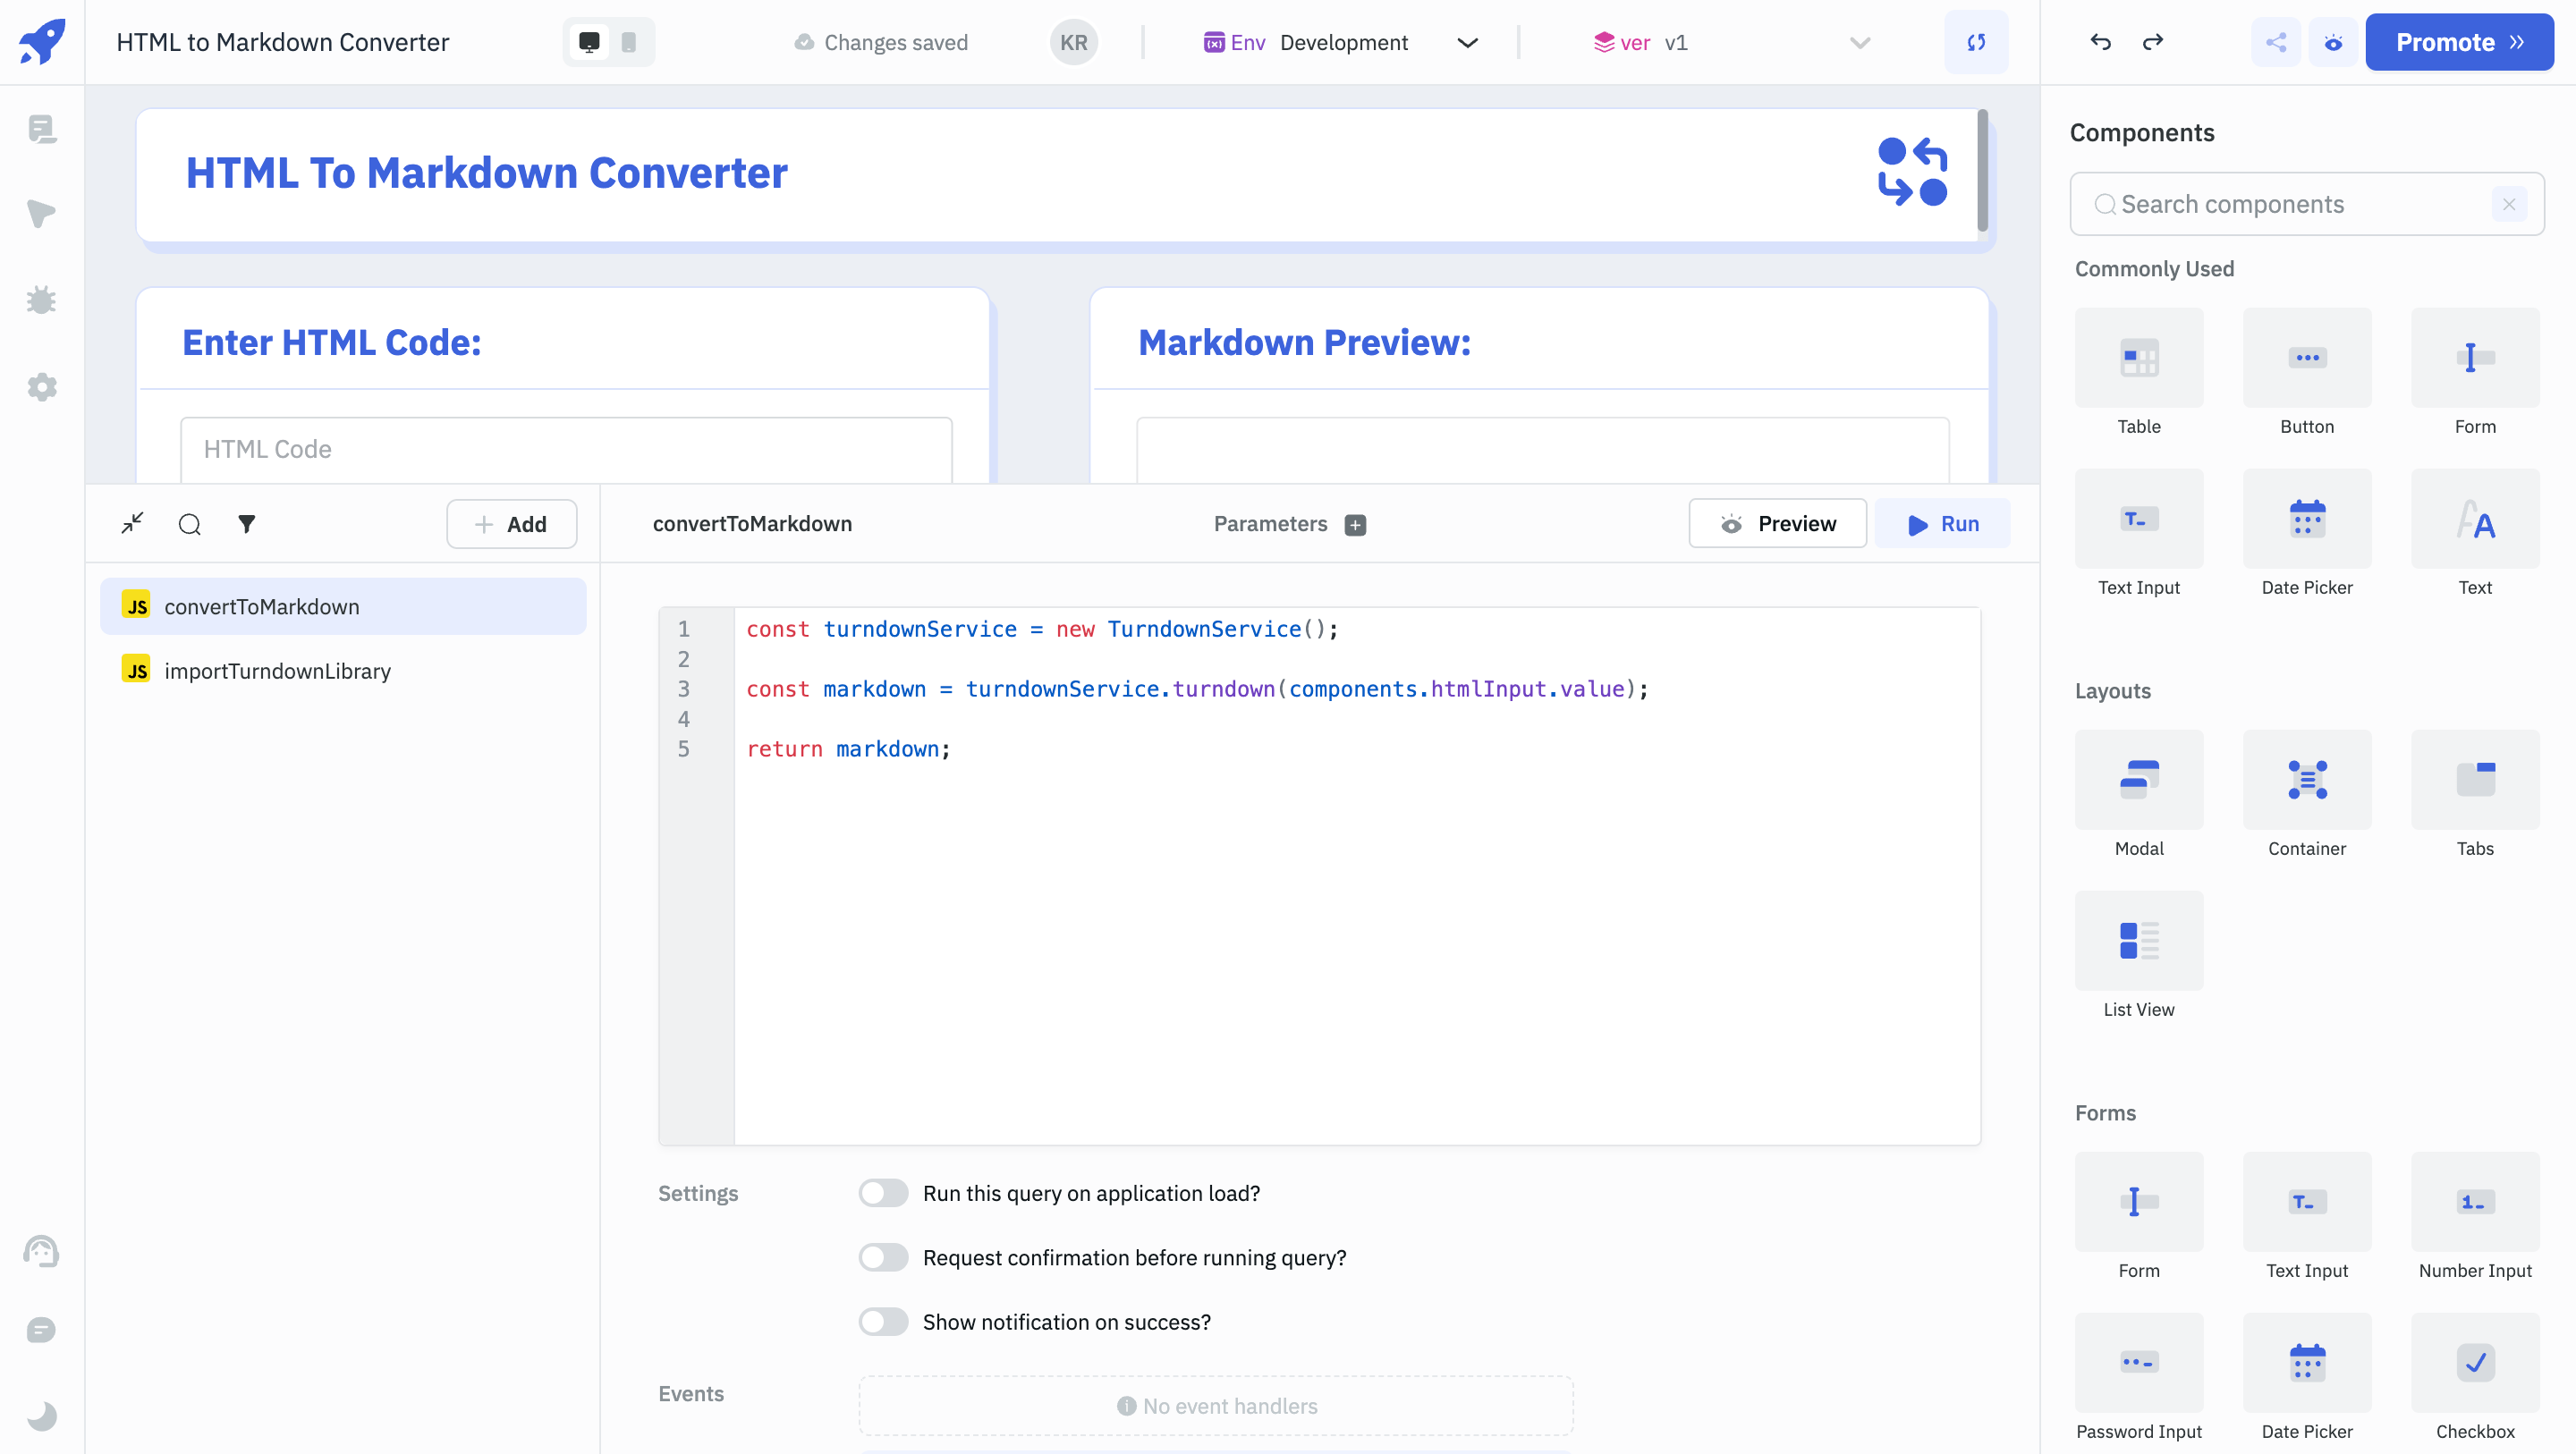Enable show notification on success

click(883, 1322)
